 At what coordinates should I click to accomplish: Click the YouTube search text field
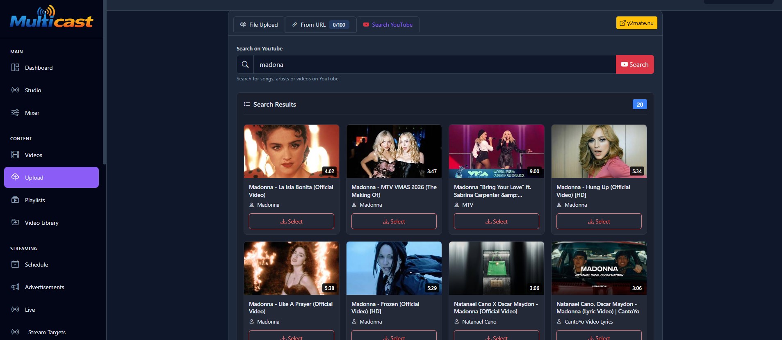(435, 64)
